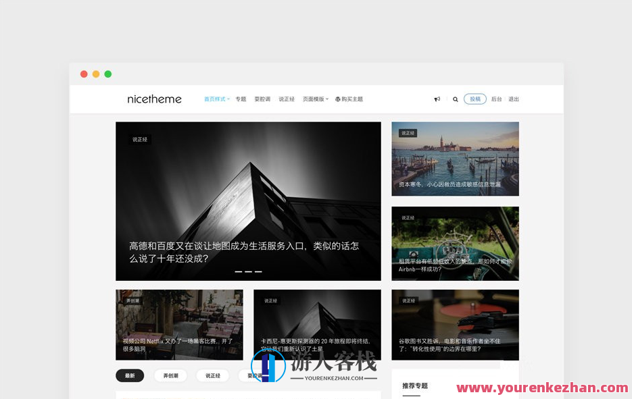Click the 说正经 badge on Casio article card
The width and height of the screenshot is (632, 399).
point(270,300)
